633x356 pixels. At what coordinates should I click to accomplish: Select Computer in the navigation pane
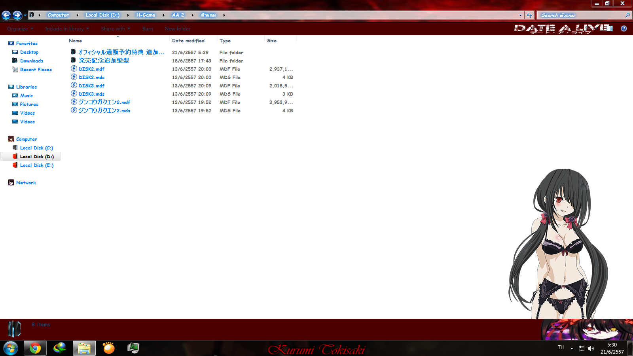[27, 139]
